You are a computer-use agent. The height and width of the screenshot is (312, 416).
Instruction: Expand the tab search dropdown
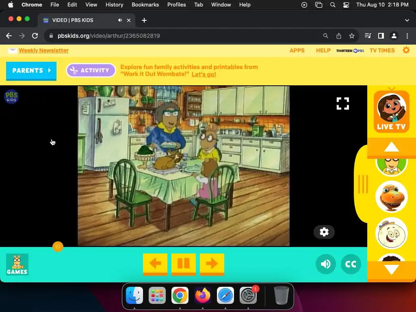coord(407,20)
